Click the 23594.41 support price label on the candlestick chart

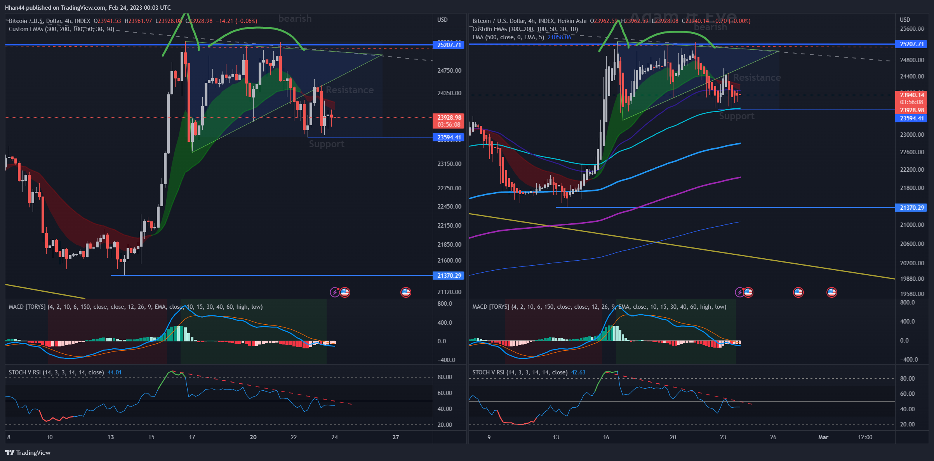[x=449, y=137]
